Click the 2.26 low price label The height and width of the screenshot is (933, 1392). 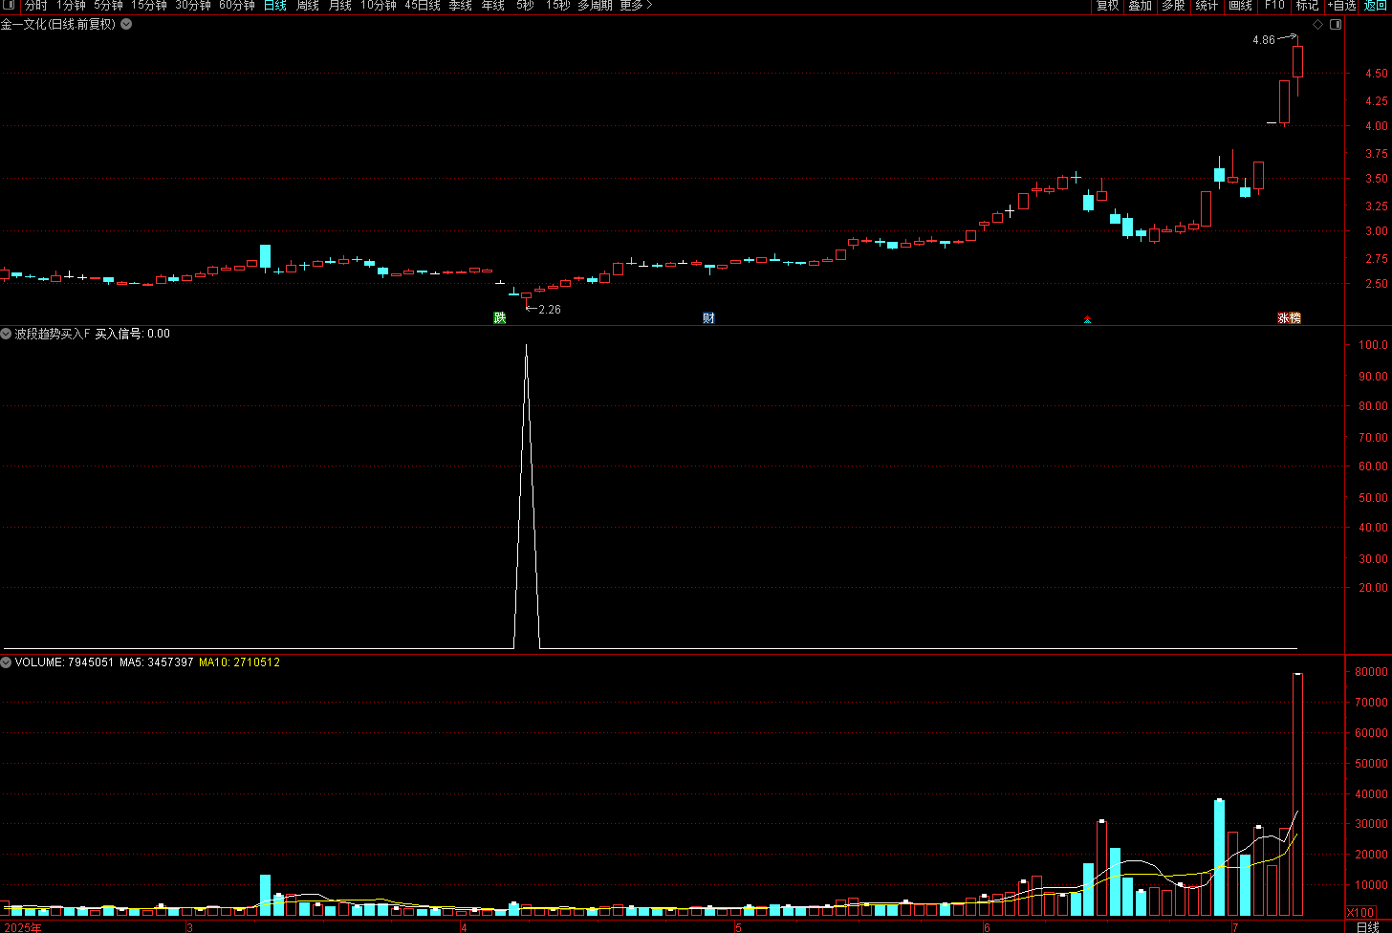(x=550, y=310)
